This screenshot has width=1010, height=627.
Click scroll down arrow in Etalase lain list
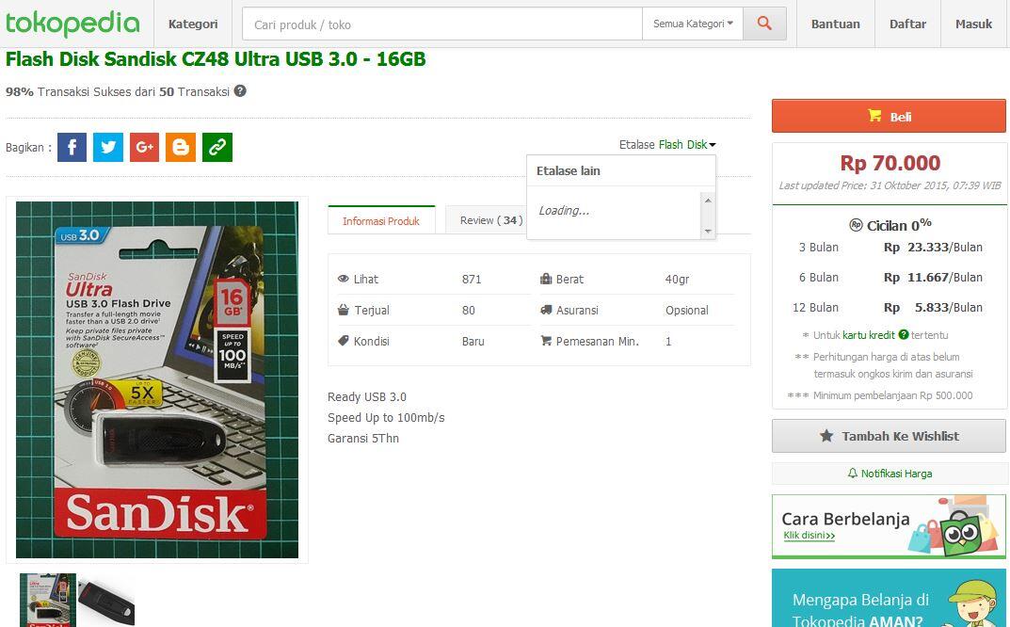coord(708,231)
